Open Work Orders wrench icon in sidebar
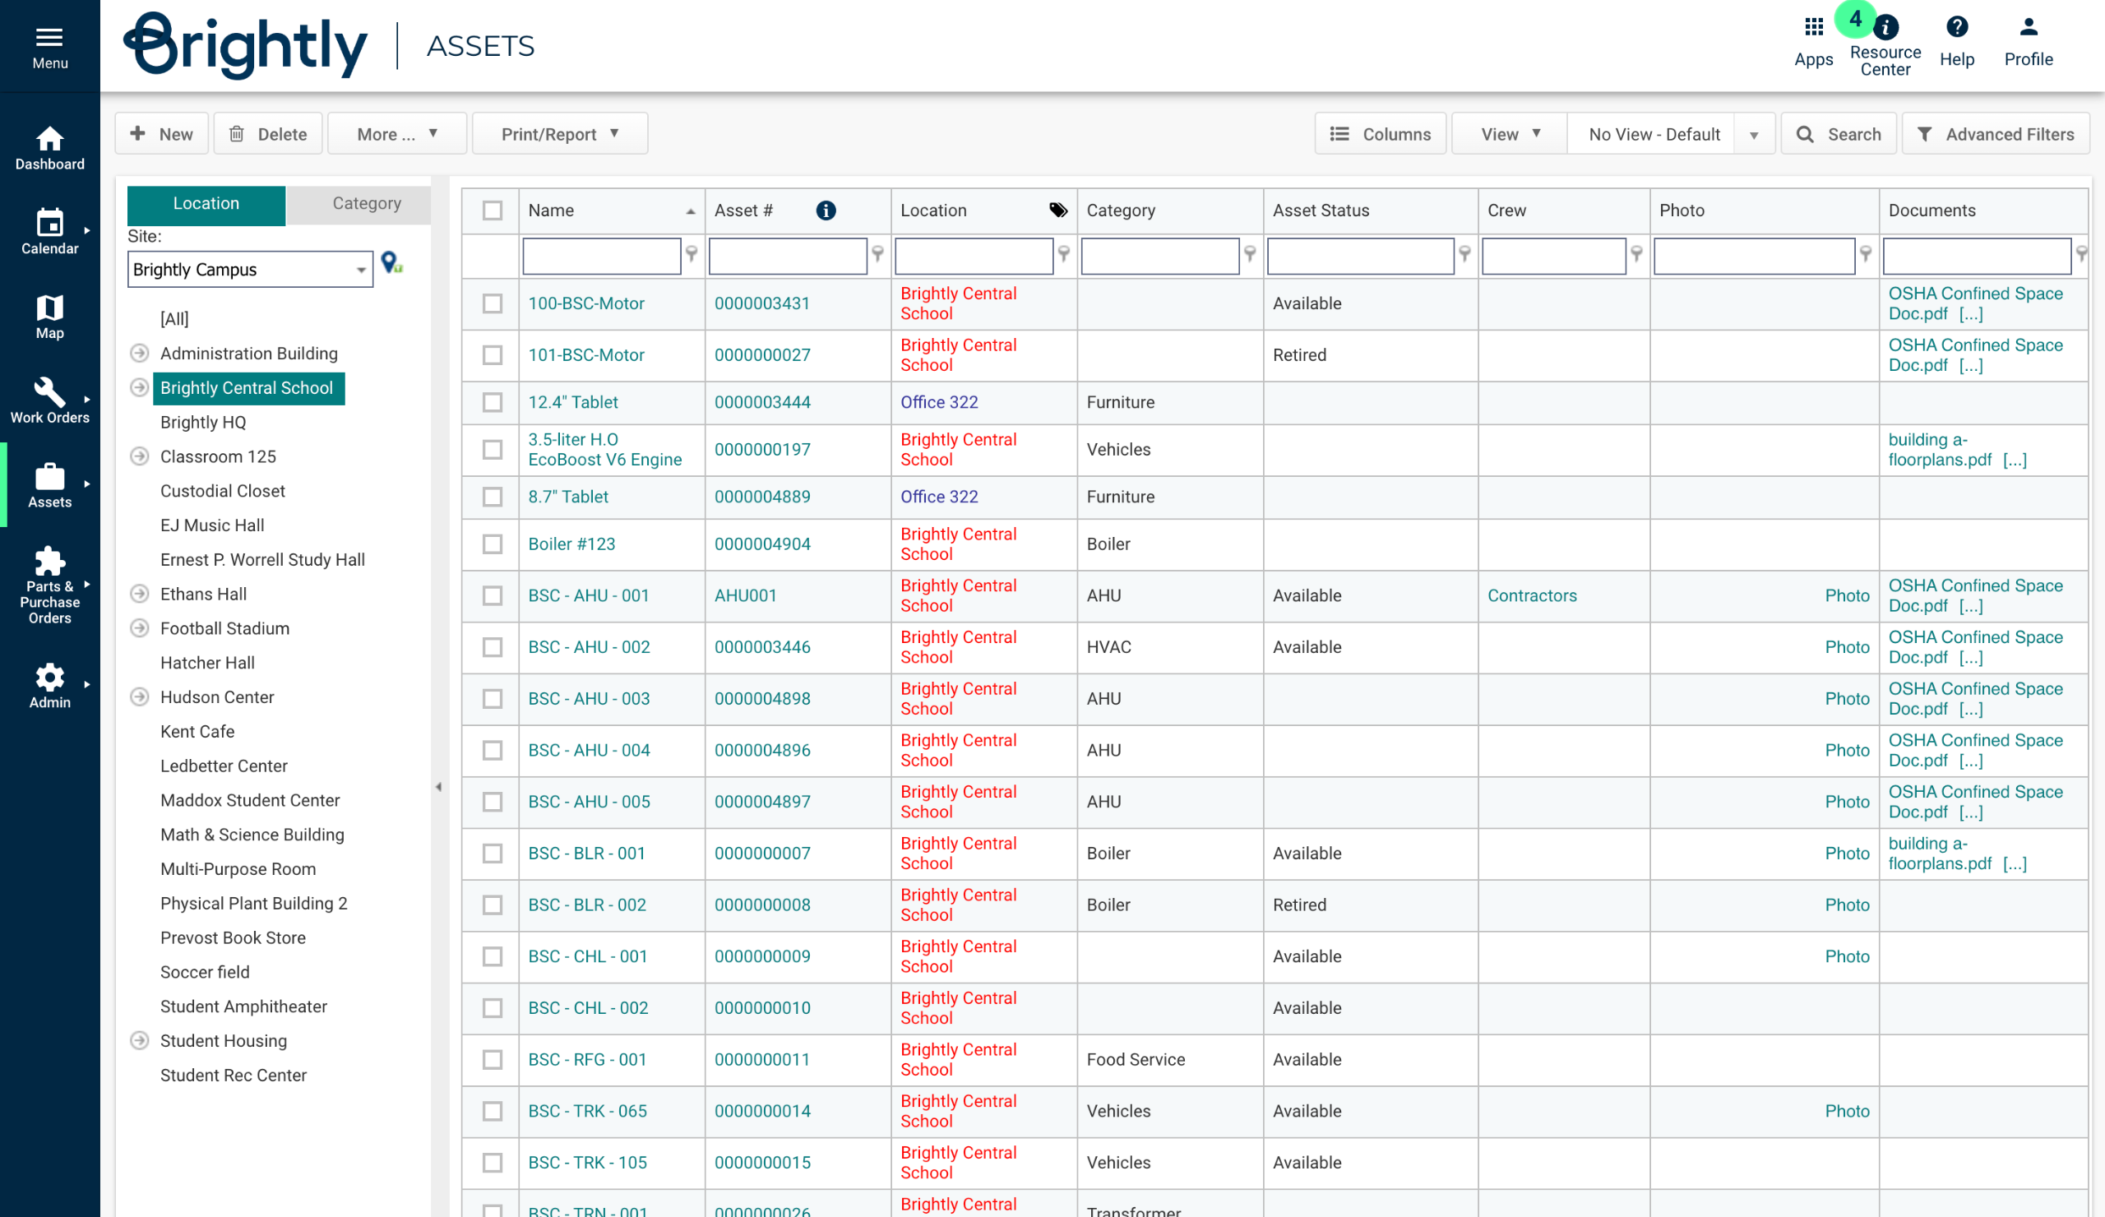 [49, 391]
